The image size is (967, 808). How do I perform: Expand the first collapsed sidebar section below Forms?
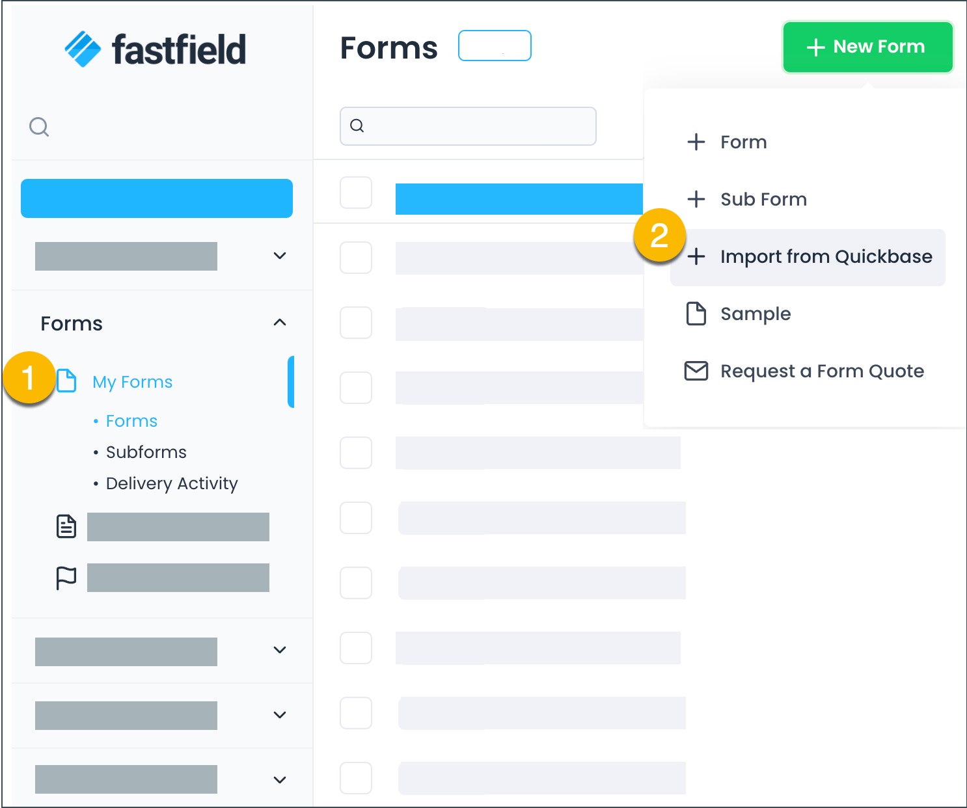pos(280,651)
